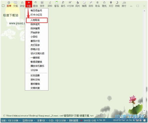Expand the toolbar overflow dots
This screenshot has height=123, width=148.
131,6
